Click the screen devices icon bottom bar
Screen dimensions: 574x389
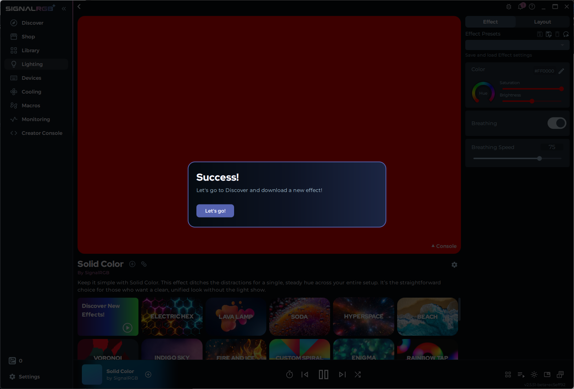[560, 374]
